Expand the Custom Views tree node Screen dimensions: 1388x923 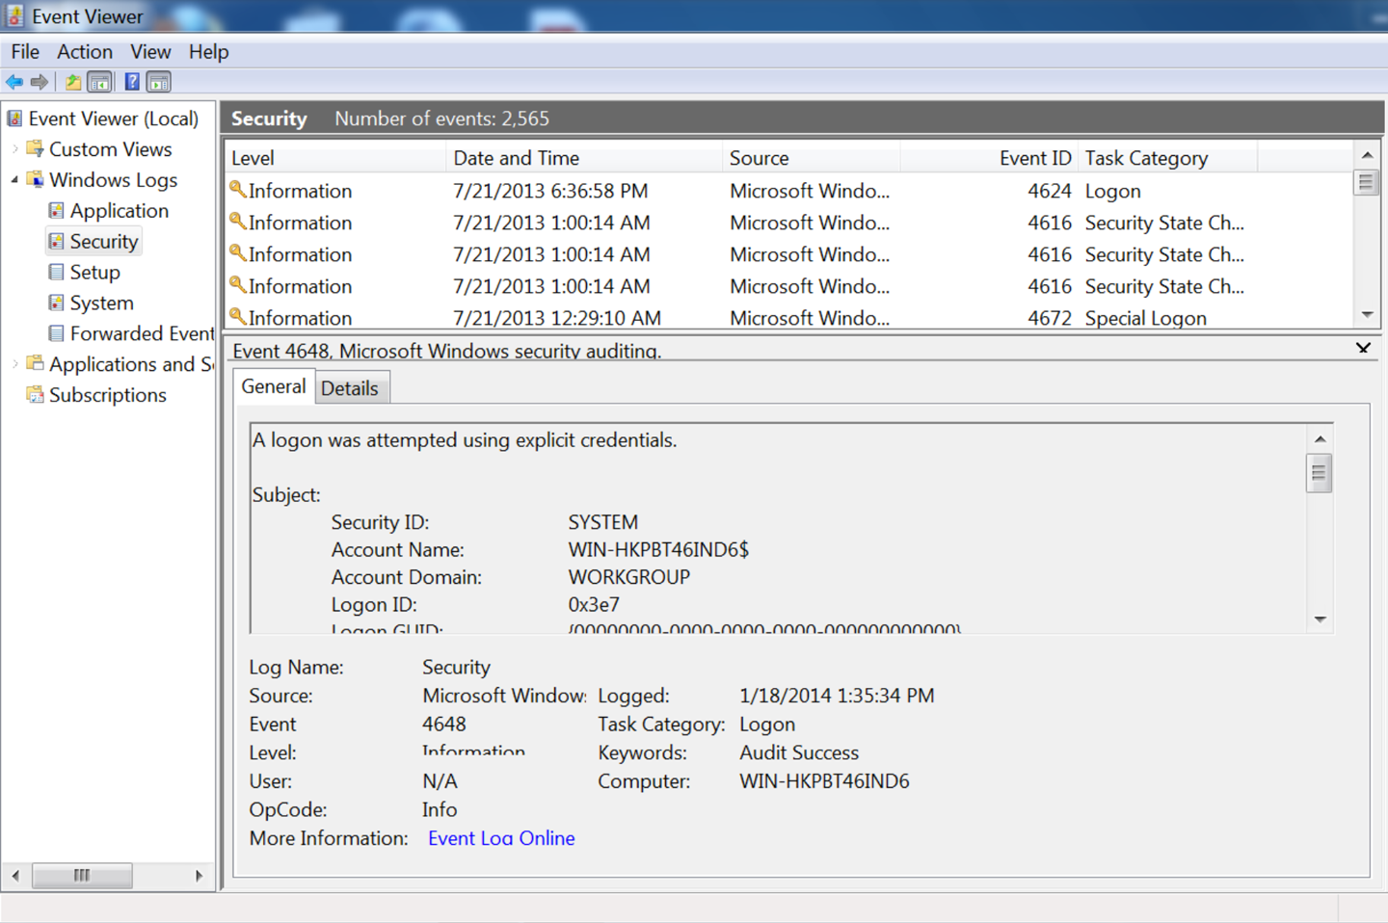[15, 149]
